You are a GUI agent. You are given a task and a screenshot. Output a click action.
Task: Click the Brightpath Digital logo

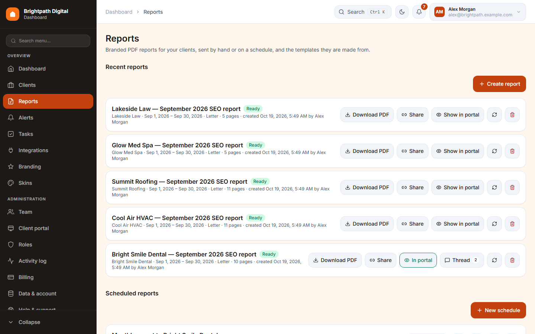tap(13, 14)
